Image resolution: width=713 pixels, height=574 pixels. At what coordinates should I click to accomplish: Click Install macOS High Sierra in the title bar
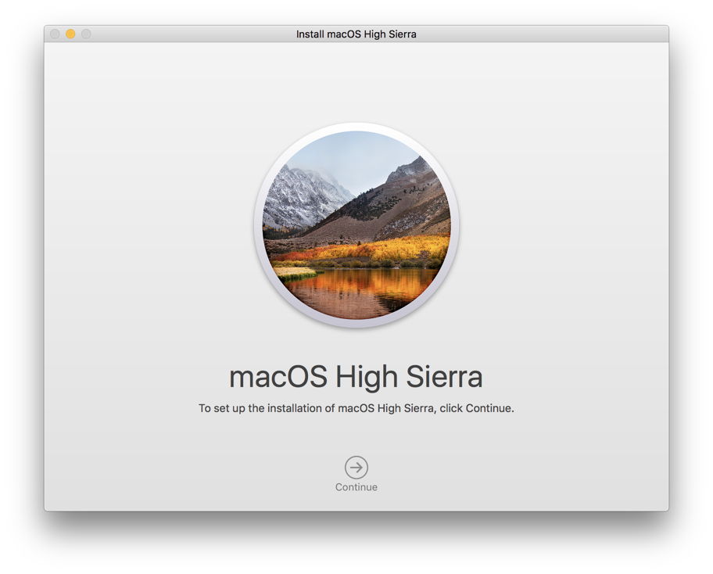[356, 34]
